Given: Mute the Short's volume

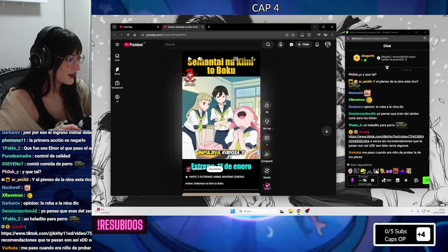Looking at the screenshot, I should (x=200, y=59).
